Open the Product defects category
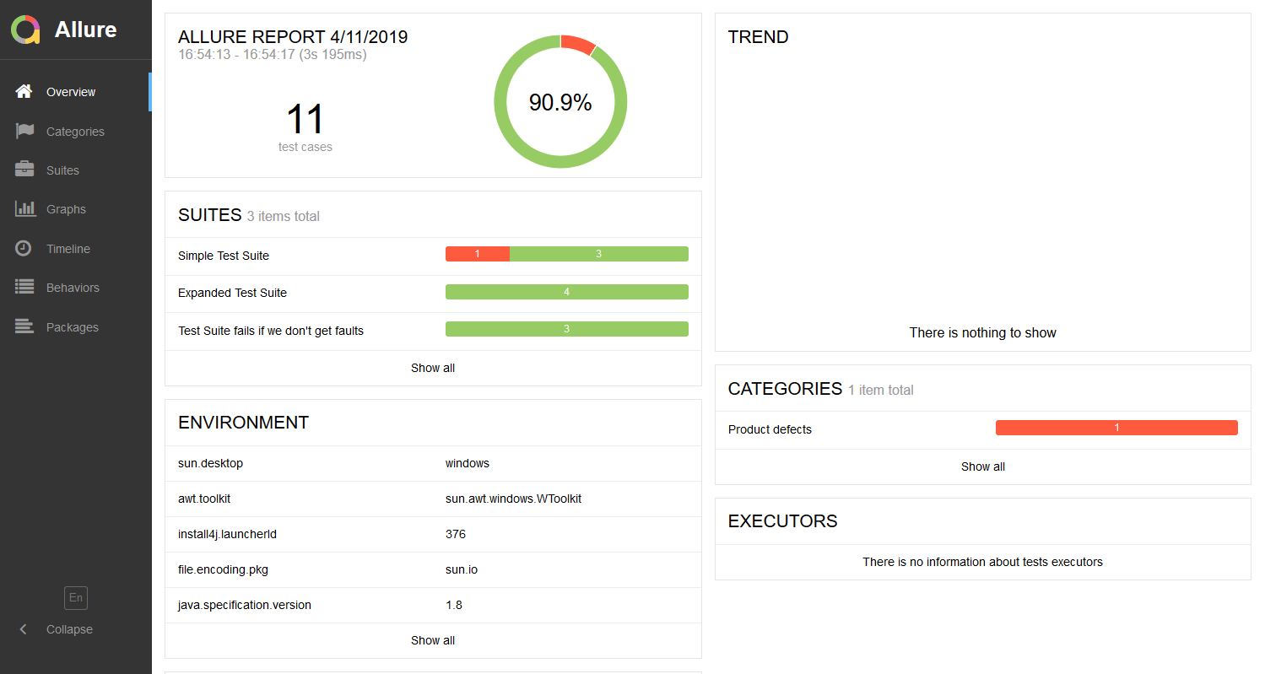Image resolution: width=1265 pixels, height=674 pixels. (983, 429)
